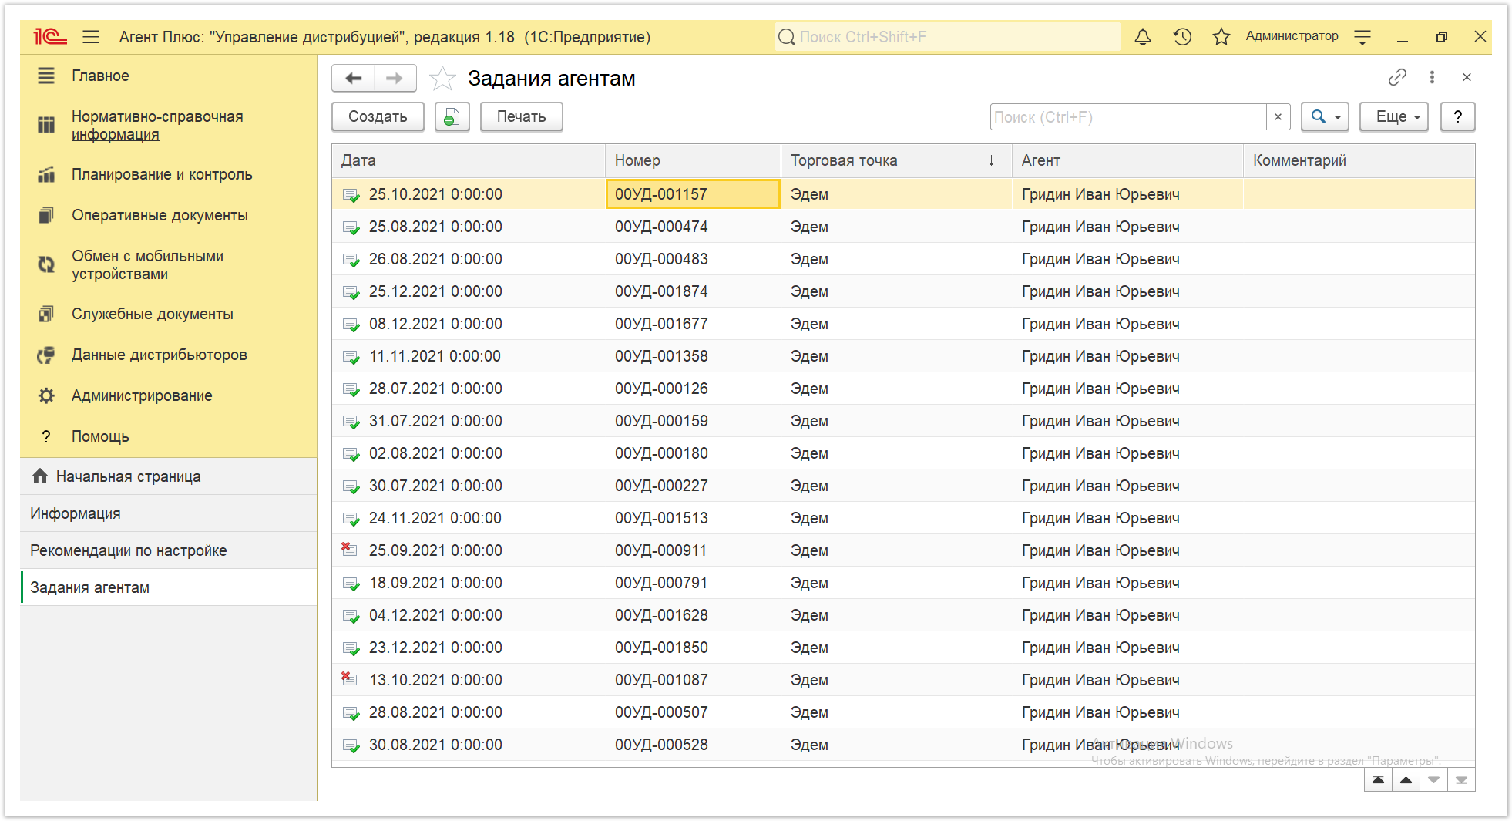This screenshot has height=821, width=1512.
Task: Open Оперативные документы section
Action: click(160, 215)
